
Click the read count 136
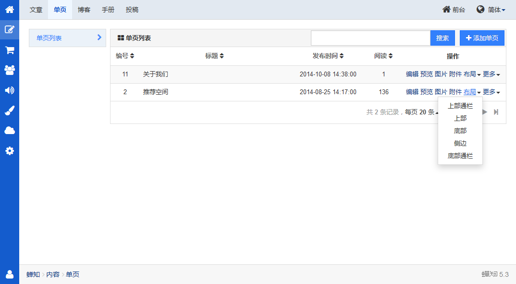pyautogui.click(x=384, y=92)
